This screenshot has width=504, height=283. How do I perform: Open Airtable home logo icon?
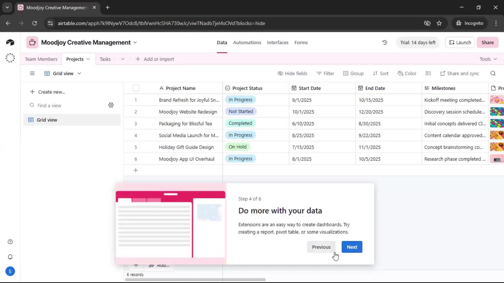coord(10,42)
